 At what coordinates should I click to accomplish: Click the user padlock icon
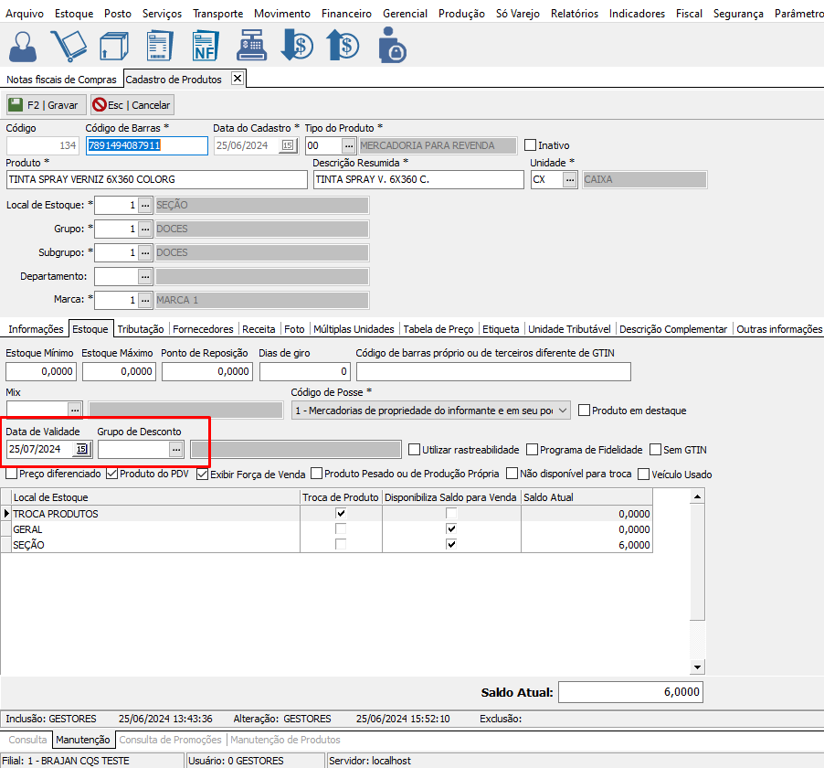click(392, 46)
